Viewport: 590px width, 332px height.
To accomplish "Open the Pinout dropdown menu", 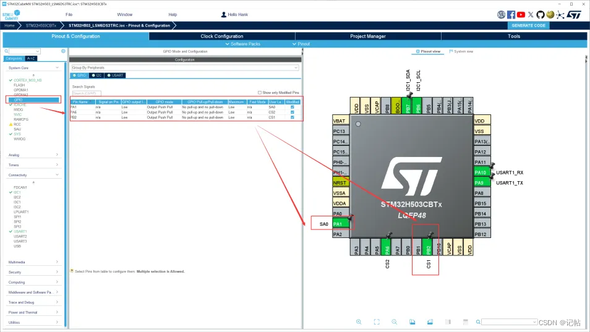I will click(301, 44).
